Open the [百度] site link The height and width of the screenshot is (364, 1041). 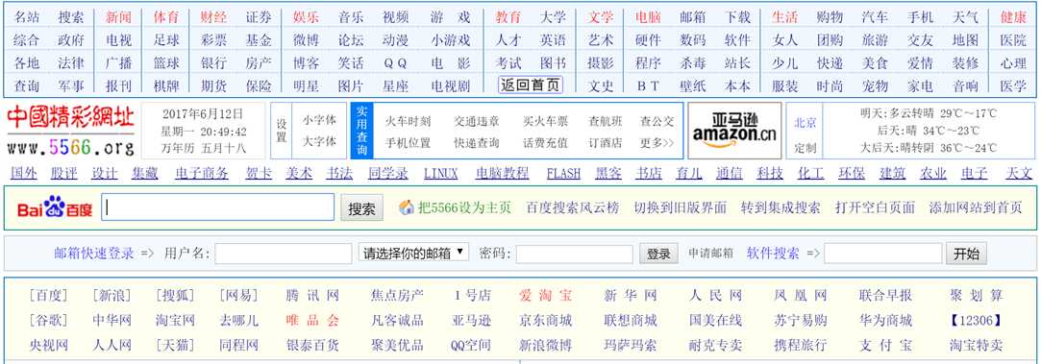48,295
